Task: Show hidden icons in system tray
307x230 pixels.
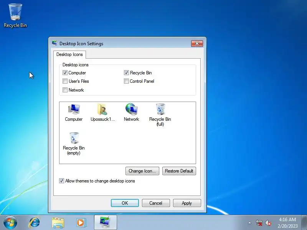Action: (x=250, y=223)
